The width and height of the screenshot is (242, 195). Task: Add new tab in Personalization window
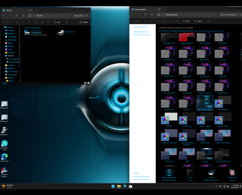165,9
